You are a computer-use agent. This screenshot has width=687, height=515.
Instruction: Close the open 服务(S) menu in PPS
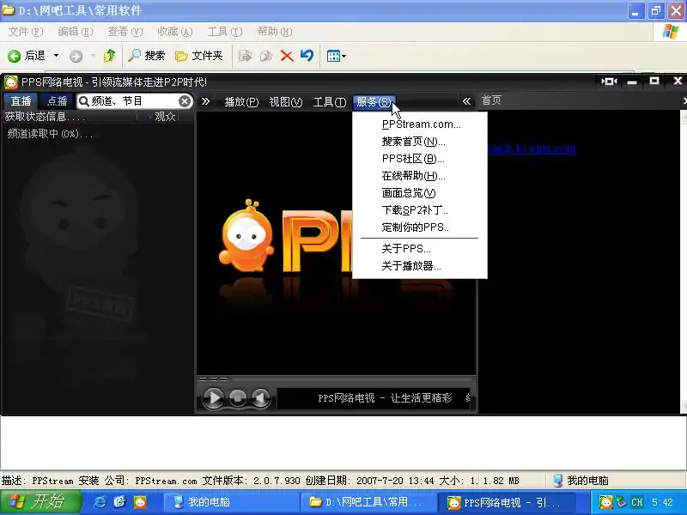coord(374,102)
